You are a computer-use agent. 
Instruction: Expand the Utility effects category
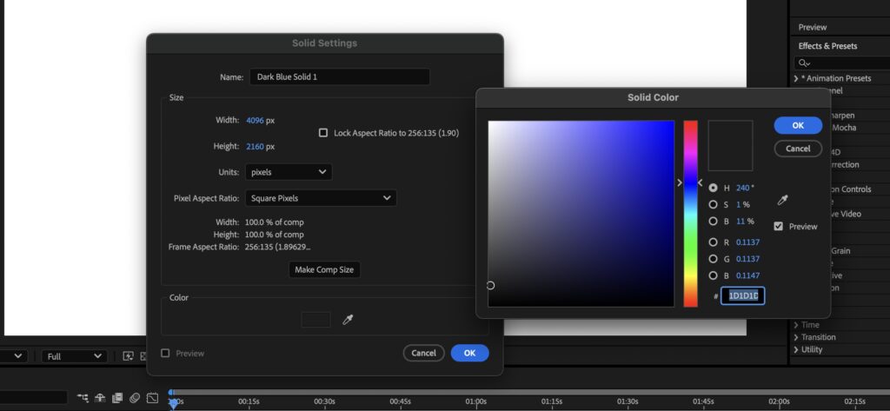point(797,349)
